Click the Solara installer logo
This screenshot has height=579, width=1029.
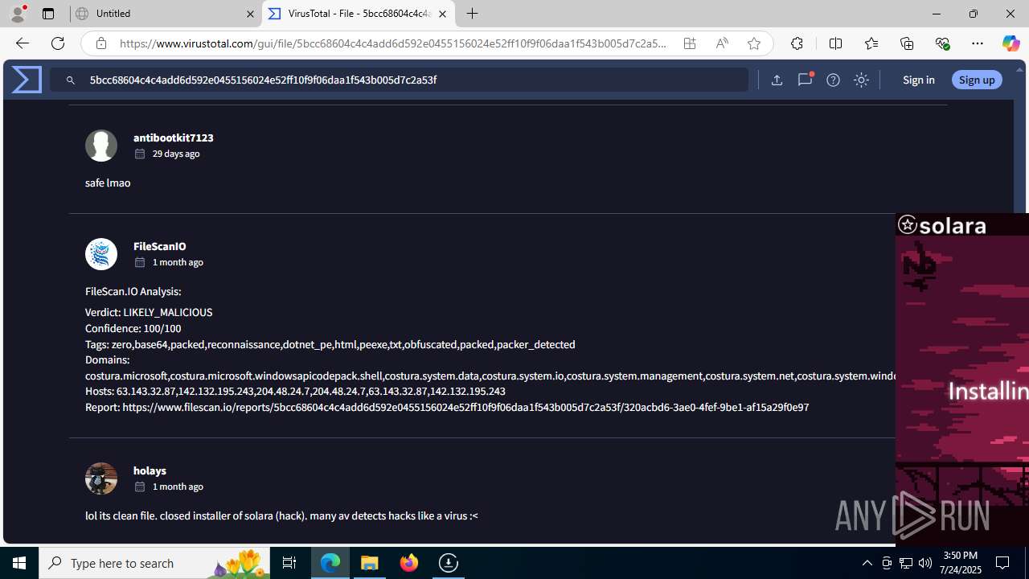coord(941,226)
